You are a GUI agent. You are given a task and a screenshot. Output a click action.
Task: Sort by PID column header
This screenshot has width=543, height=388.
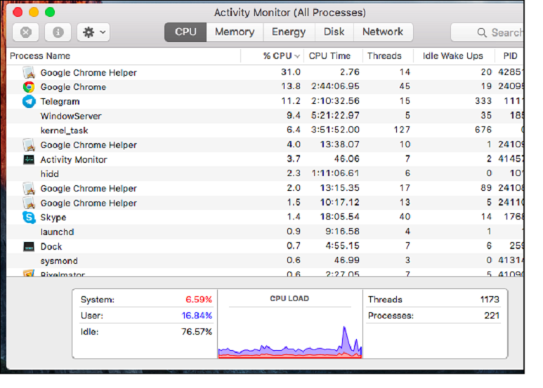[511, 56]
